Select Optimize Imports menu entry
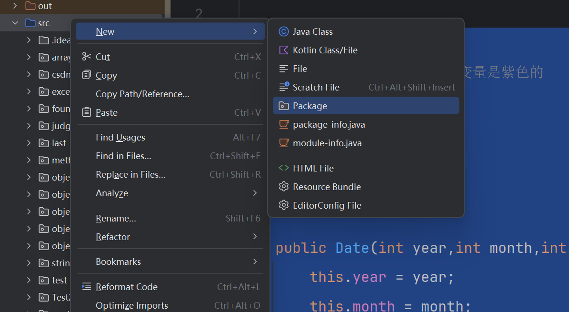 click(x=170, y=305)
